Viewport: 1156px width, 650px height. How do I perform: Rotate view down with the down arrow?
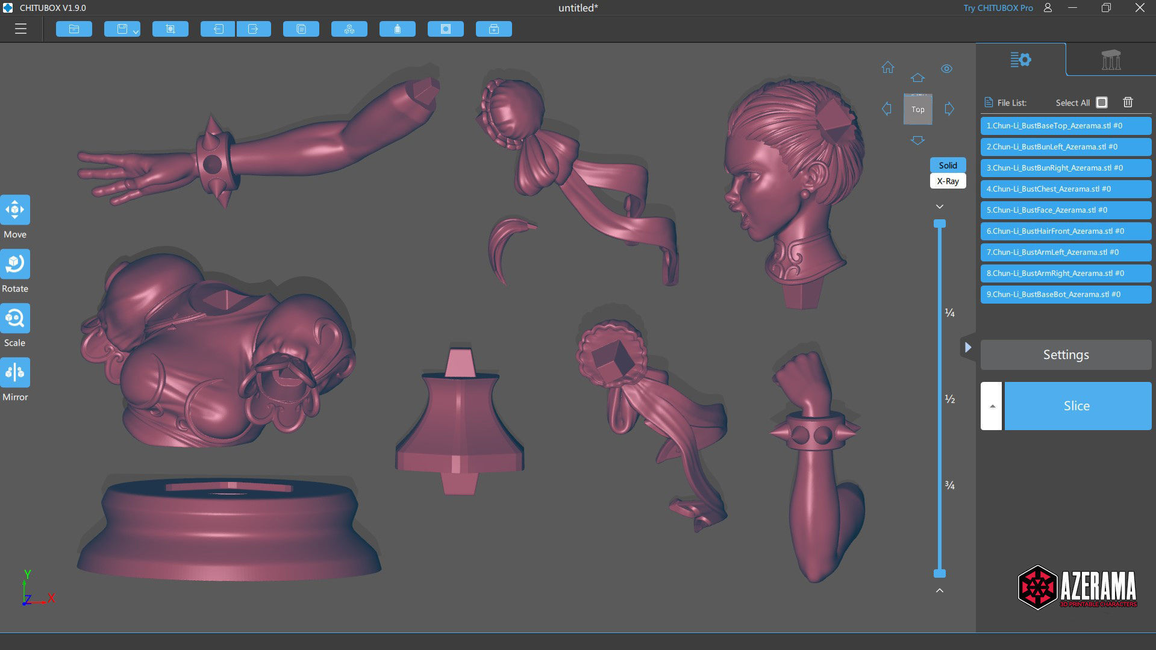coord(917,140)
